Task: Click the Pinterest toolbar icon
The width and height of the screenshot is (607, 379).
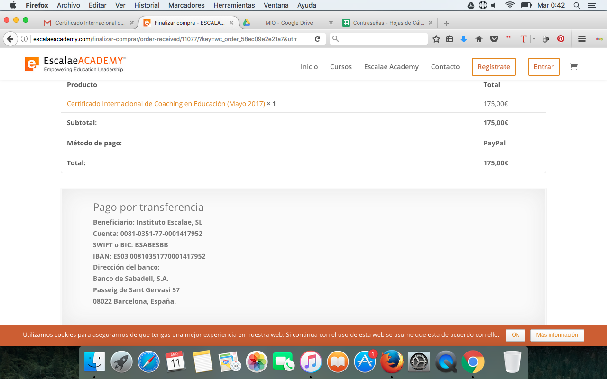Action: [561, 39]
